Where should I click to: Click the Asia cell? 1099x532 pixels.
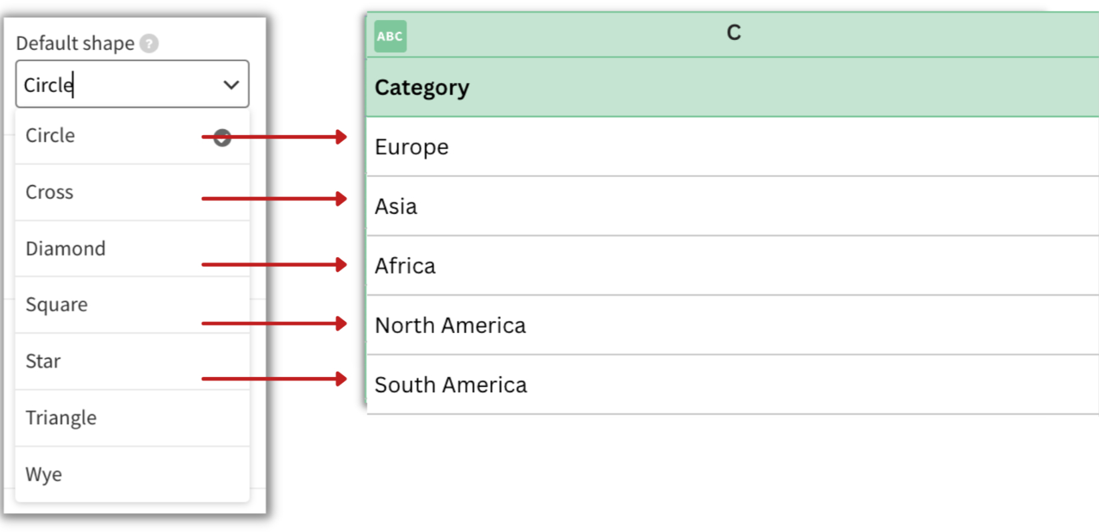396,206
